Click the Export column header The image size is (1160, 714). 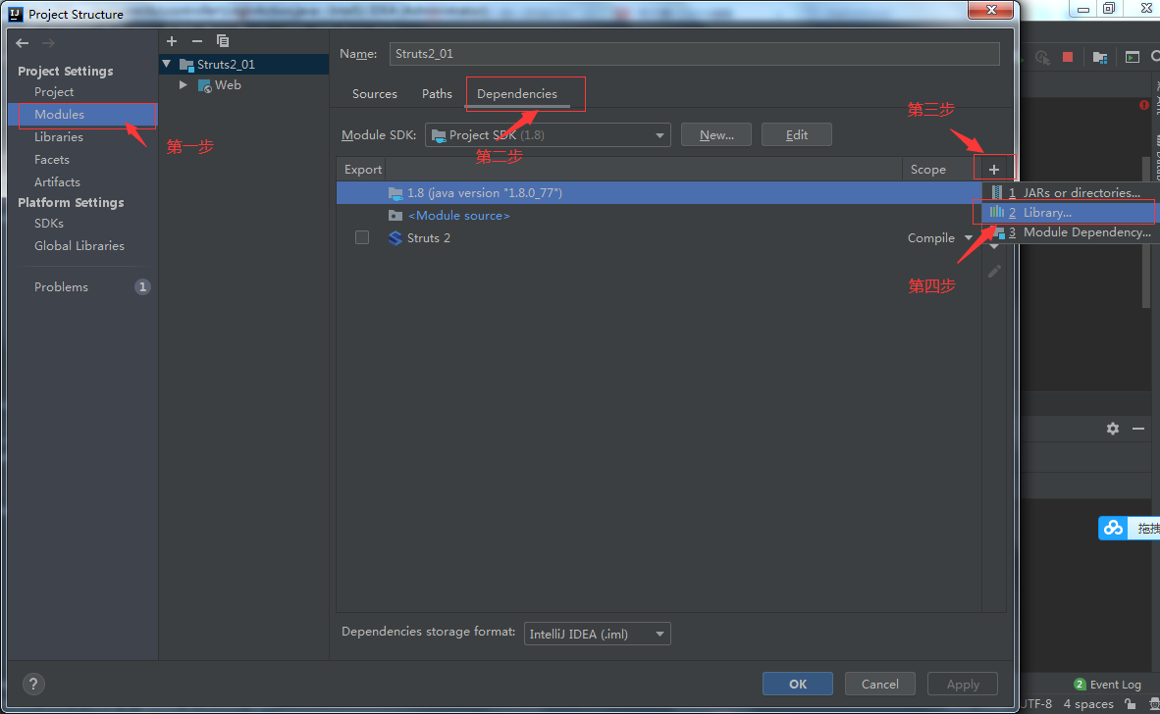pyautogui.click(x=362, y=170)
